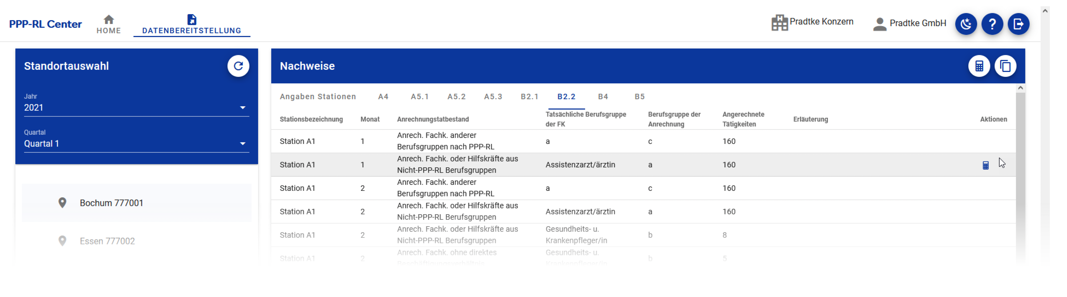
Task: Click the Monat column header
Action: point(369,119)
